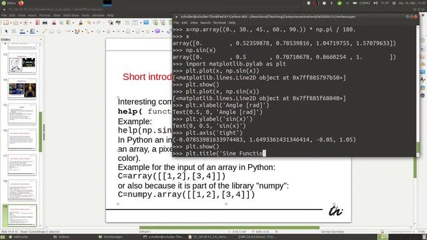Click the Insert Table icon
Image resolution: width=427 pixels, height=240 pixels.
click(135, 23)
